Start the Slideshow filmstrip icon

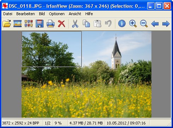click(17, 24)
